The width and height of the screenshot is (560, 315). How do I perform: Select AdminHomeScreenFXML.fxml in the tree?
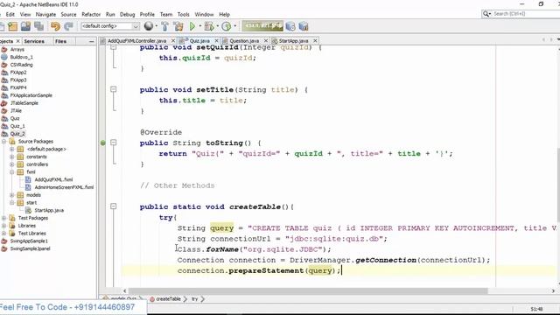[x=64, y=187]
